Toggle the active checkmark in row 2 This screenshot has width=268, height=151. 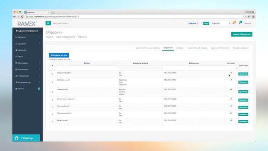pyautogui.click(x=231, y=80)
